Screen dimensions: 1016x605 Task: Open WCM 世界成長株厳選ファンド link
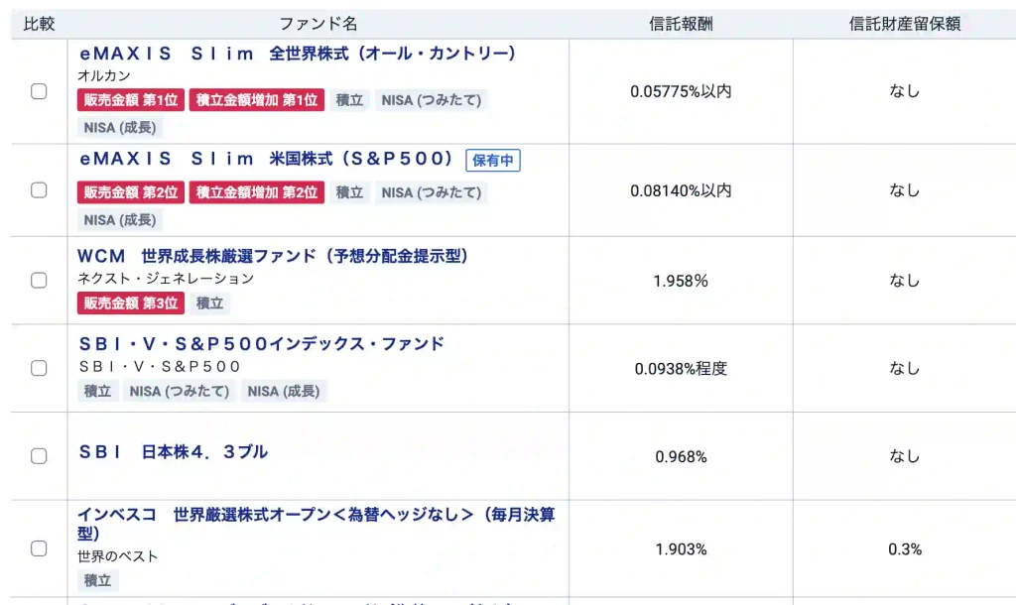(x=273, y=256)
